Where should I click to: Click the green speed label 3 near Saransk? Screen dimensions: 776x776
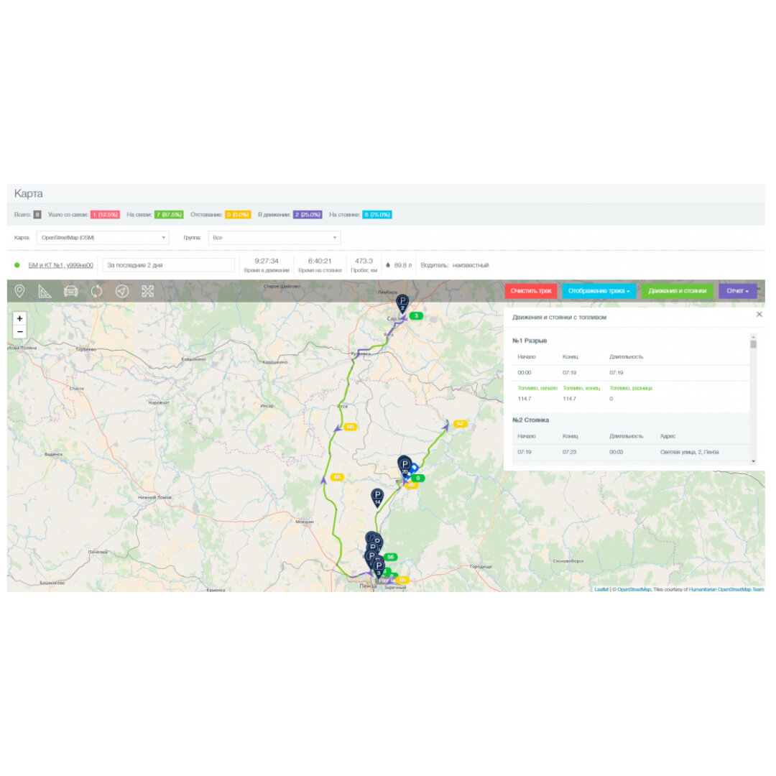[416, 315]
